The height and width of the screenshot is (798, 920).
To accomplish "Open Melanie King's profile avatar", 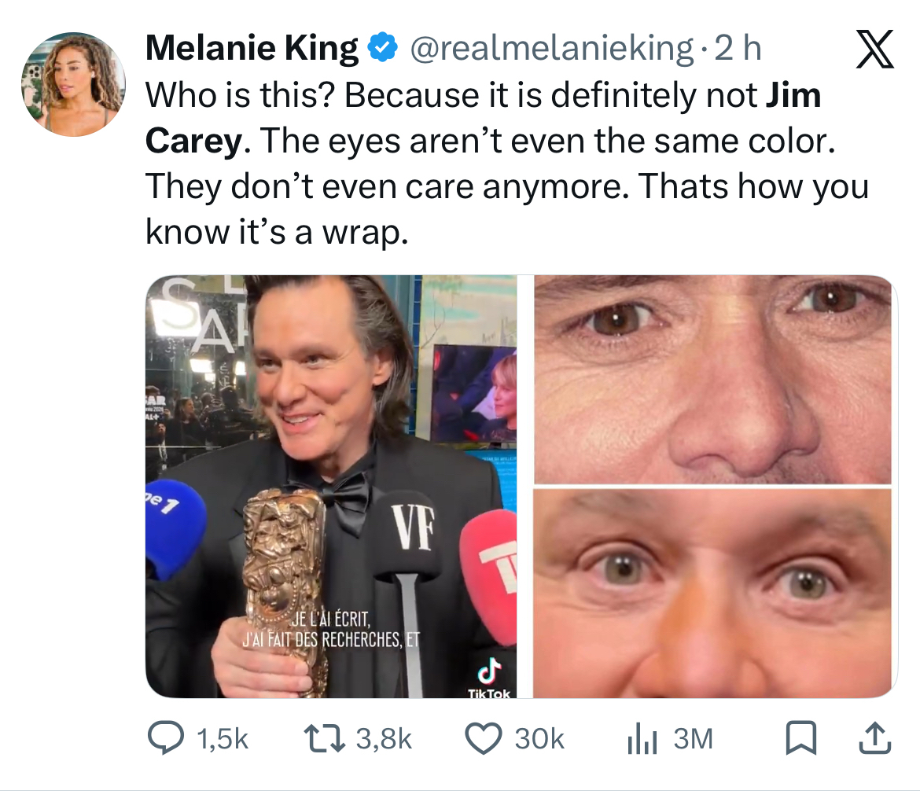I will point(73,85).
